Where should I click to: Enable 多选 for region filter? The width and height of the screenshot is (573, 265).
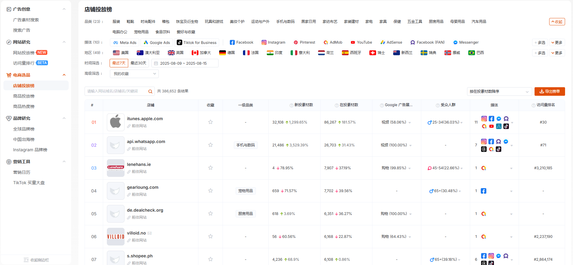(x=540, y=53)
